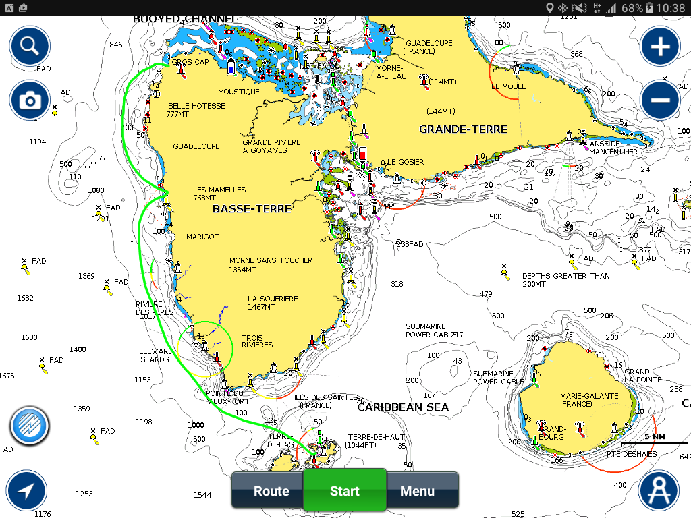The image size is (691, 518).
Task: Tap the GRANDE-TERRE label on chart
Action: (463, 129)
